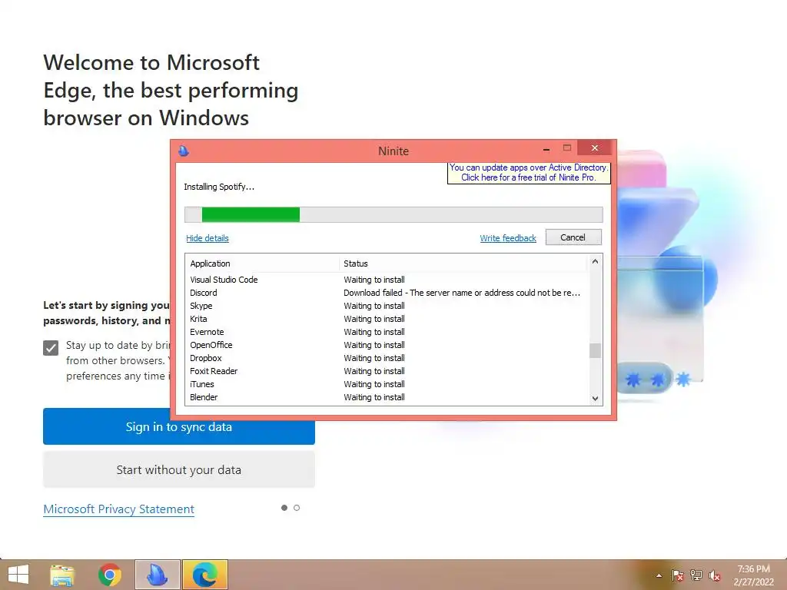Select the Skype row
Image resolution: width=787 pixels, height=590 pixels.
pyautogui.click(x=387, y=306)
